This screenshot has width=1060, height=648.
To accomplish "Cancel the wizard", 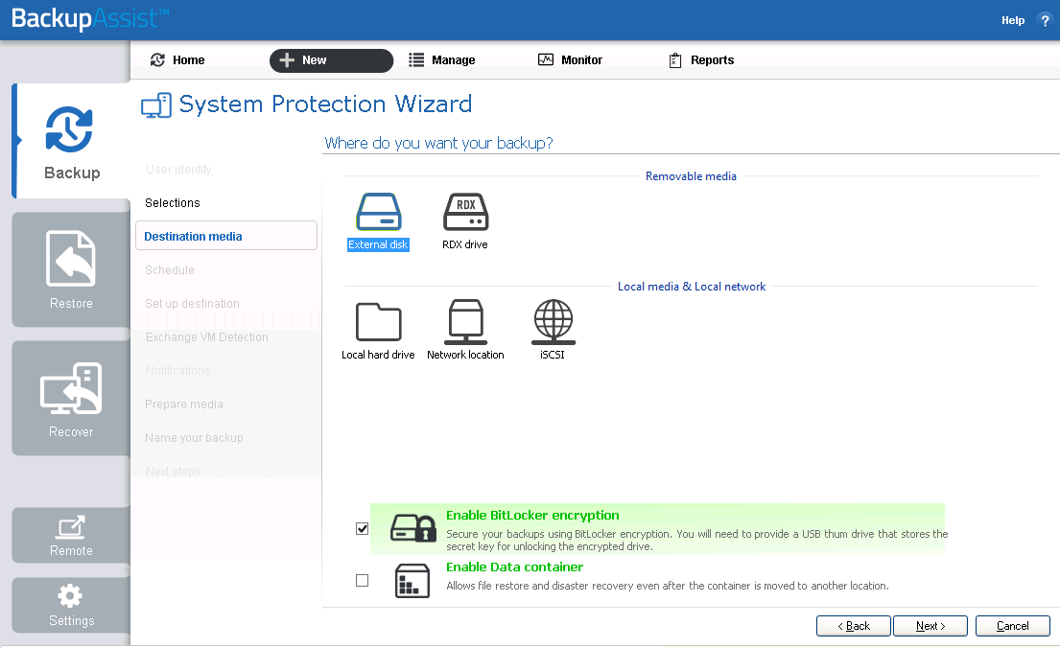I will (1013, 626).
